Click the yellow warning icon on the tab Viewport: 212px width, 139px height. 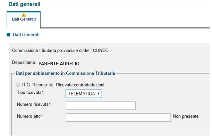24,15
